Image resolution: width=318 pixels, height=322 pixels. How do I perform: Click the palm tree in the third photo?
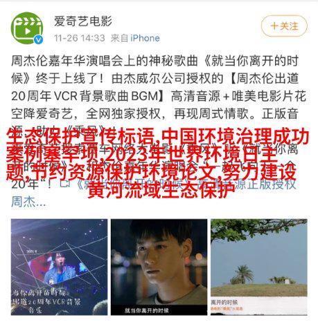pyautogui.click(x=243, y=274)
